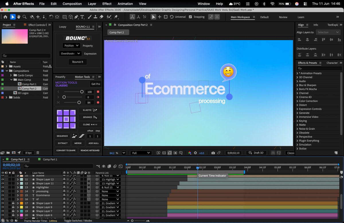Select the Type tool
The image size is (344, 223).
point(82,17)
